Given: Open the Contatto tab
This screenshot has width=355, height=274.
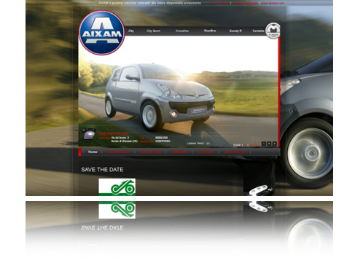Looking at the screenshot, I should (258, 31).
